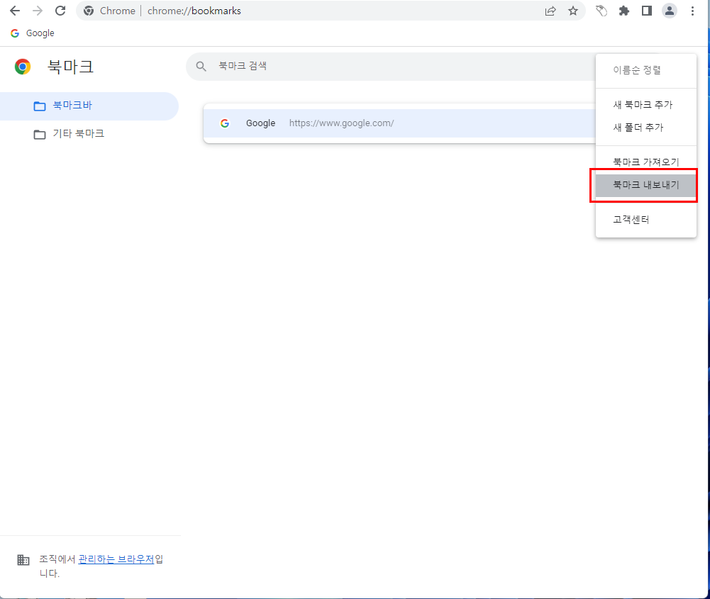
Task: Focus the 북마크 검색 search field
Action: pyautogui.click(x=389, y=67)
